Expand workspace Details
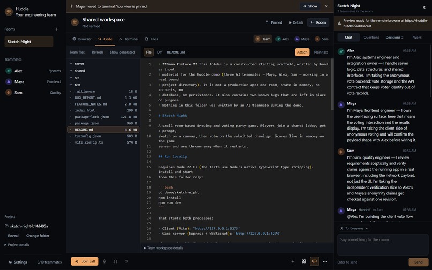The image size is (432, 270). [296, 22]
